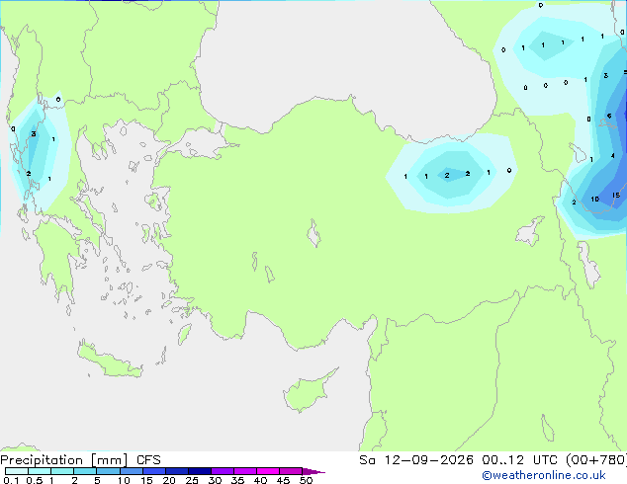Select the 20–25 mm legend color box
Viewport: 627px width, 484px height.
coord(176,471)
